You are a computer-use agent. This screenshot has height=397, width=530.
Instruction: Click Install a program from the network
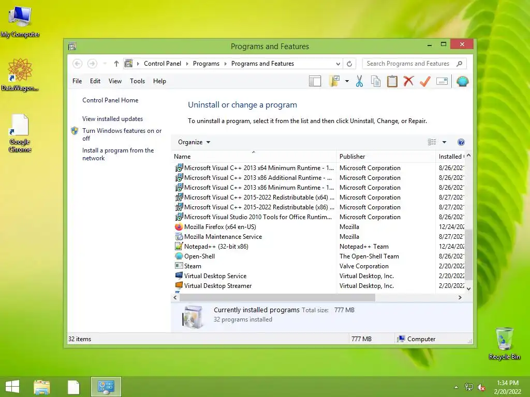[x=118, y=154]
